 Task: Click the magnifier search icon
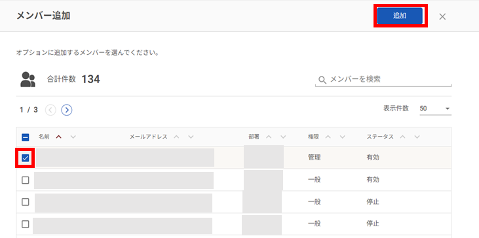[x=322, y=80]
